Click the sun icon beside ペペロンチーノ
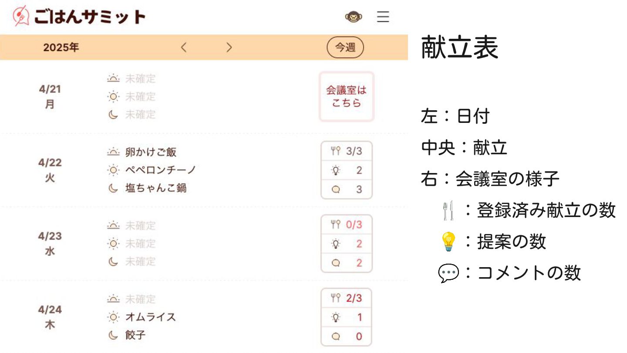The width and height of the screenshot is (627, 353). point(113,170)
